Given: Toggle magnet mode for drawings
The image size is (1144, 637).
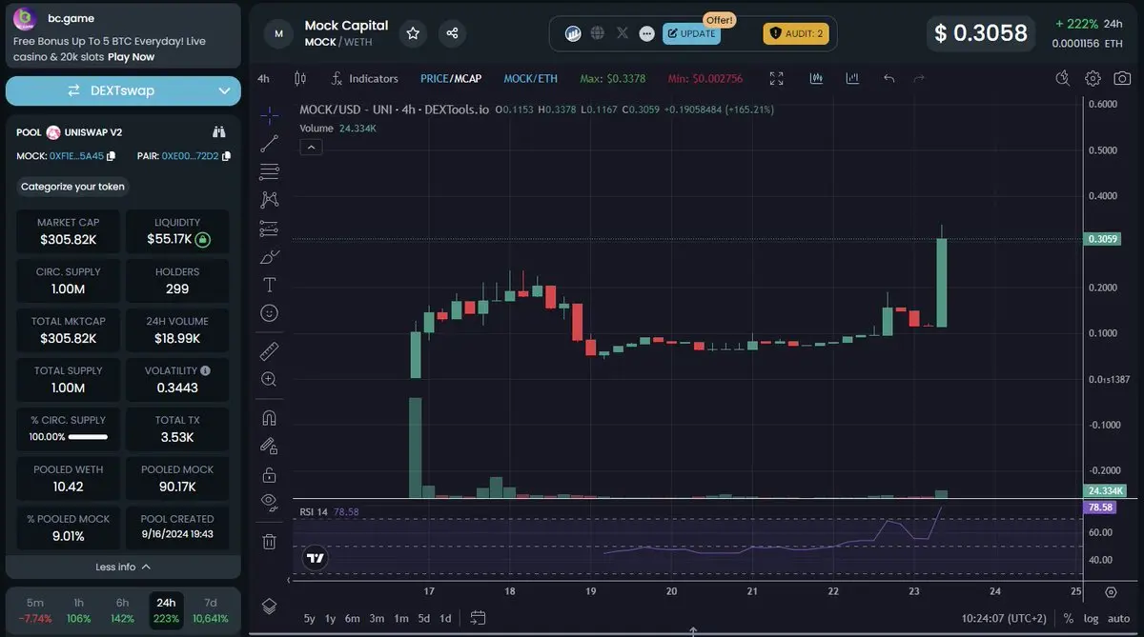Looking at the screenshot, I should click(269, 417).
